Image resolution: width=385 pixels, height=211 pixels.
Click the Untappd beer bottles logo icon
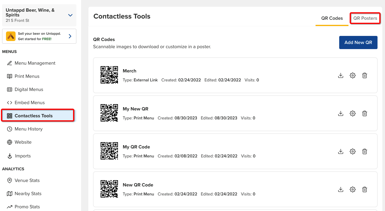(x=11, y=36)
